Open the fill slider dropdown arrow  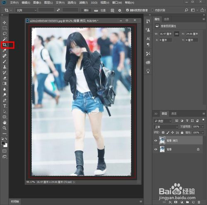tap(202, 133)
